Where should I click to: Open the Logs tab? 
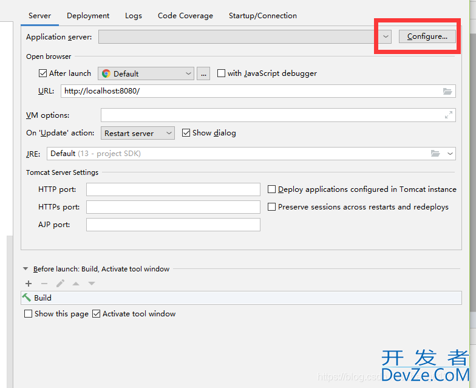coord(134,16)
